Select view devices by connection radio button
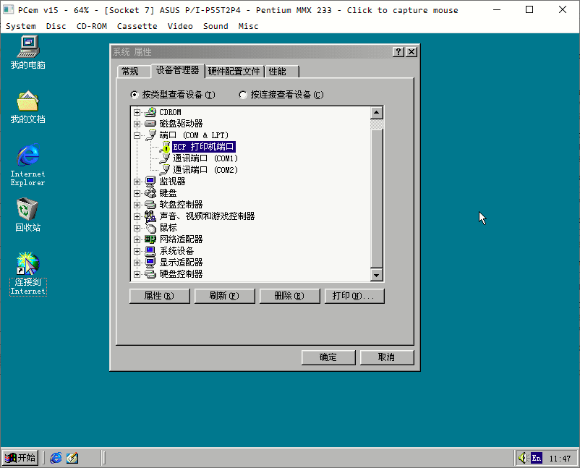This screenshot has height=468, width=580. pos(243,95)
